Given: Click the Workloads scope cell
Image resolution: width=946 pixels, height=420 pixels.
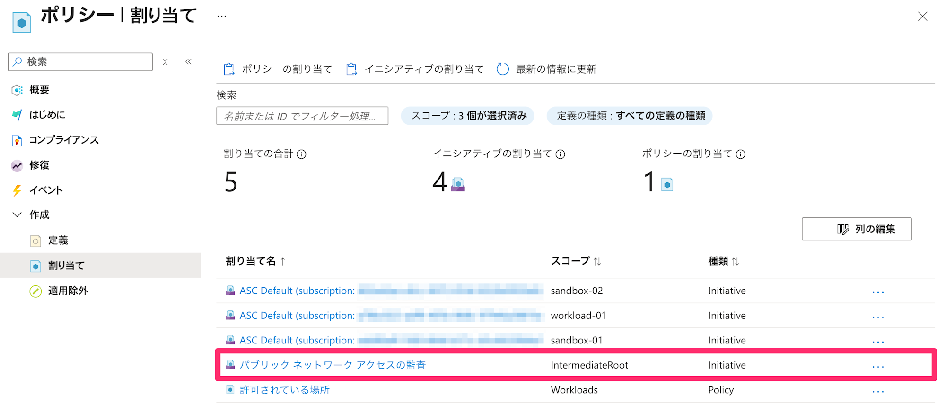Looking at the screenshot, I should [574, 390].
